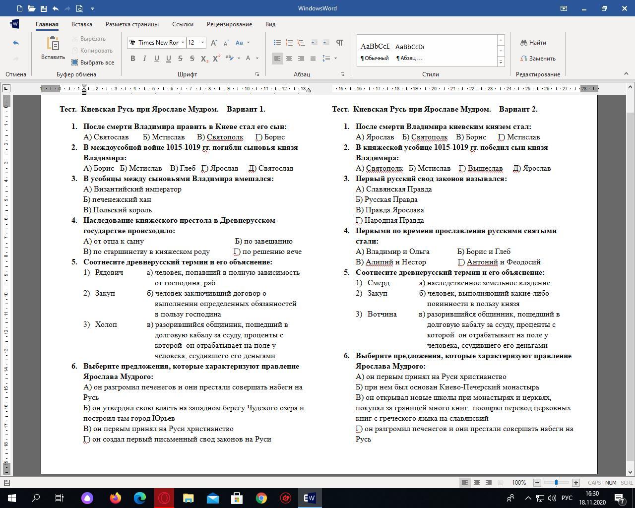Image resolution: width=635 pixels, height=508 pixels.
Task: Open the font size dropdown
Action: click(x=202, y=43)
